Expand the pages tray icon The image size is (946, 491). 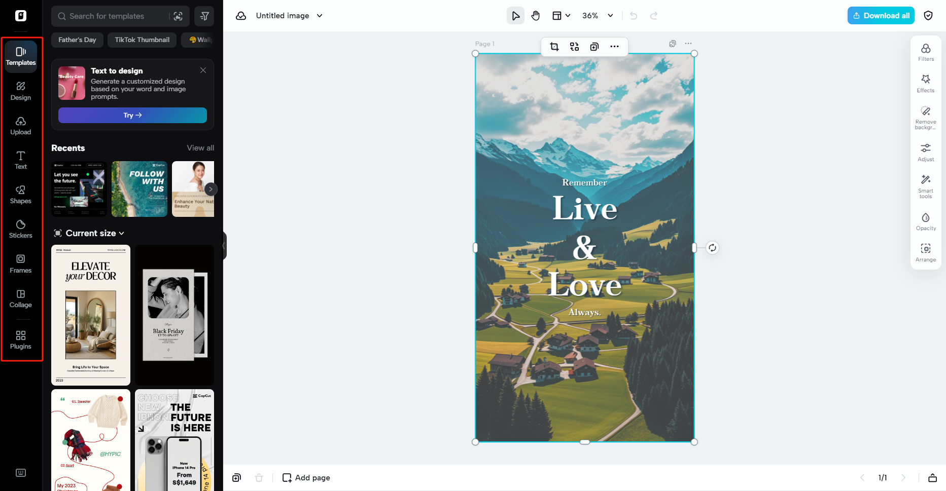pos(932,478)
